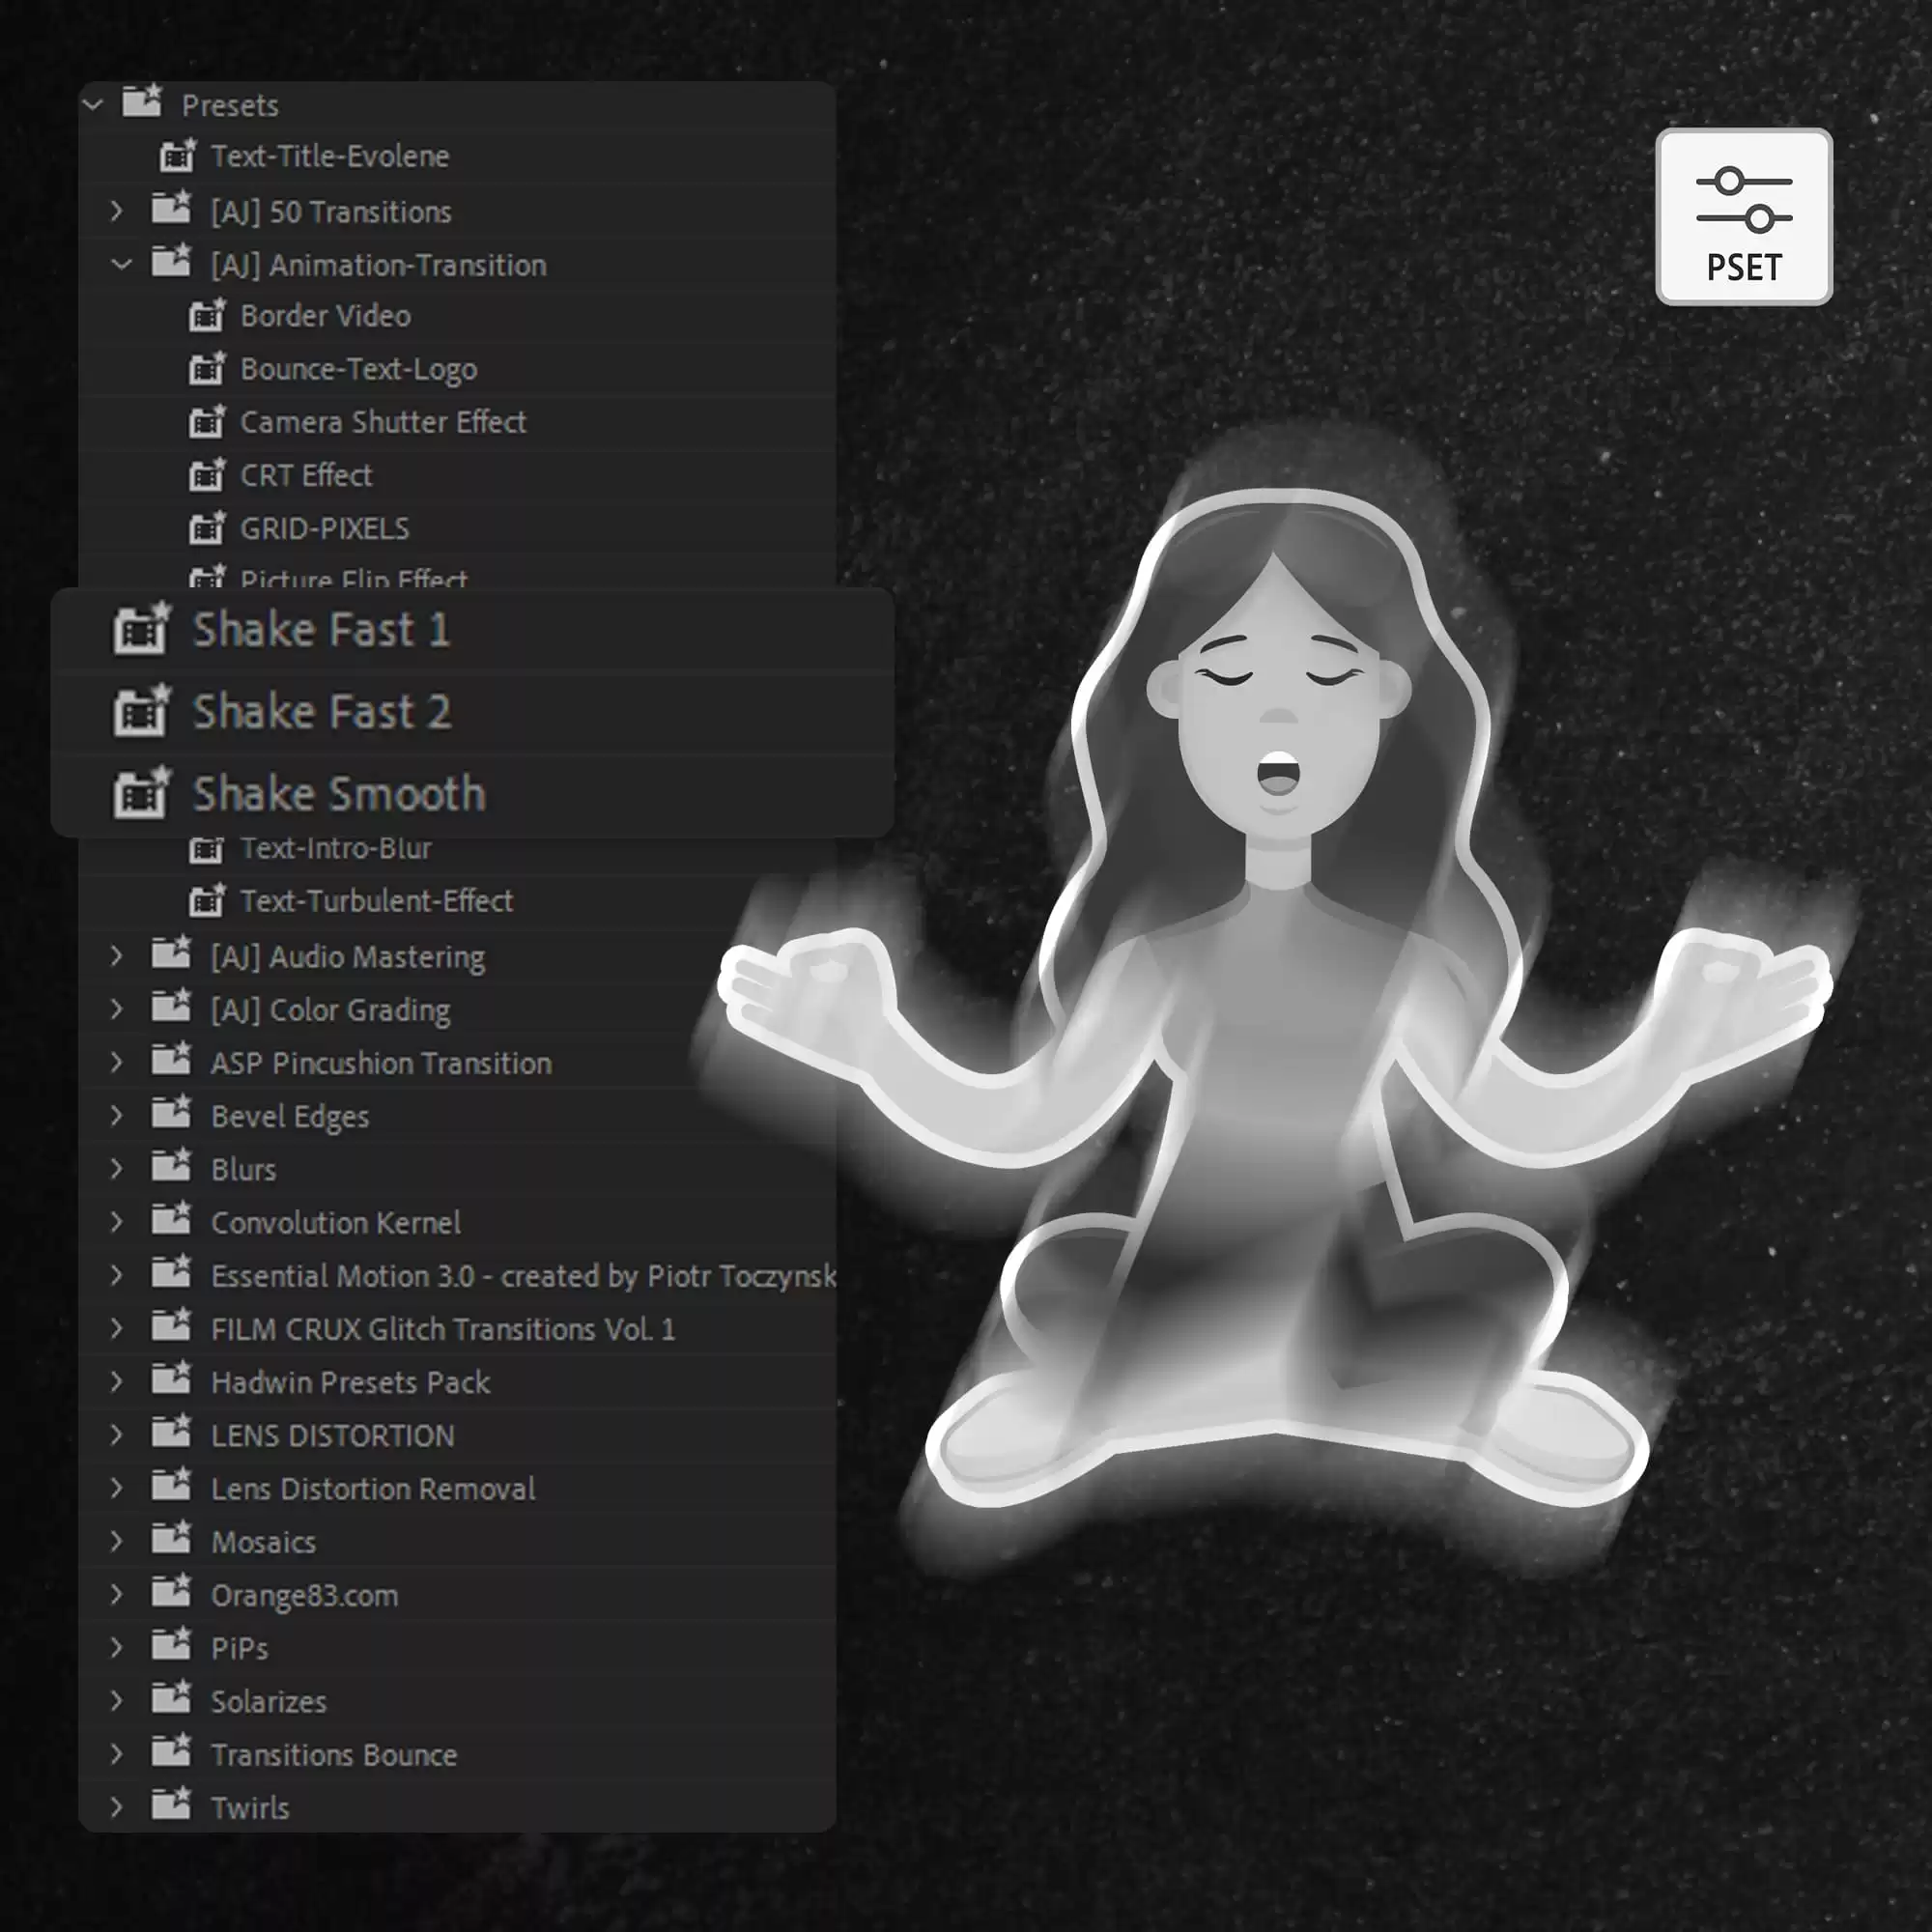Click the Shake Fast 1 preset icon

tap(141, 630)
